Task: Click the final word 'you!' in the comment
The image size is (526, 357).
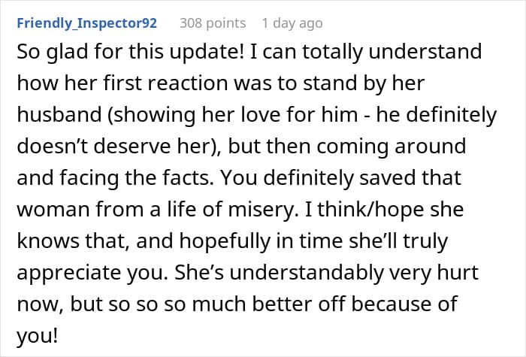Action: pos(38,335)
